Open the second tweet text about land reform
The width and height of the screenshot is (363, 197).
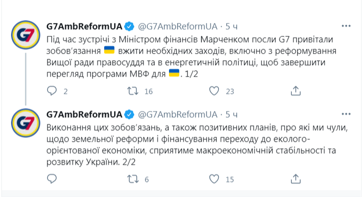pos(192,145)
